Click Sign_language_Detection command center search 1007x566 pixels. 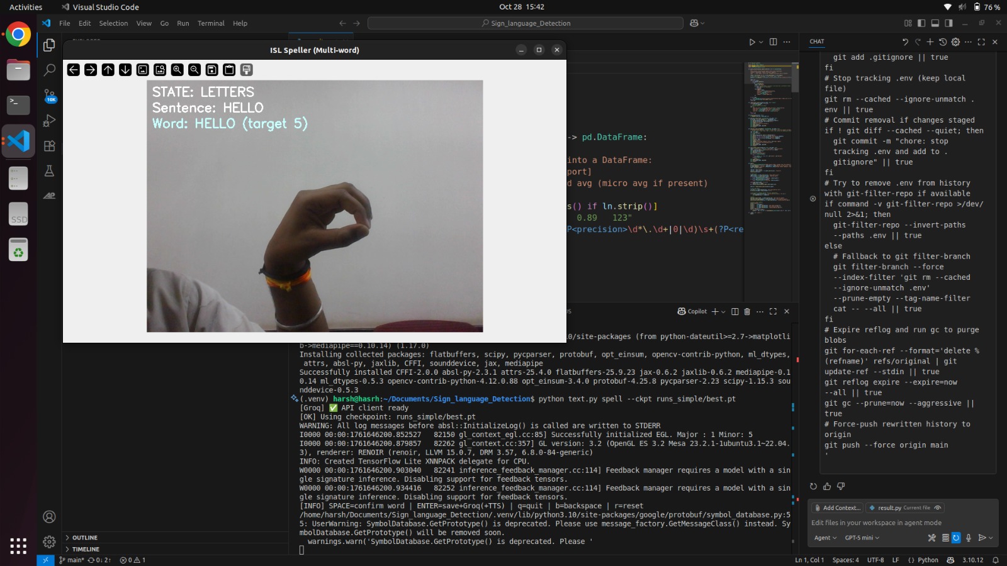(x=526, y=23)
